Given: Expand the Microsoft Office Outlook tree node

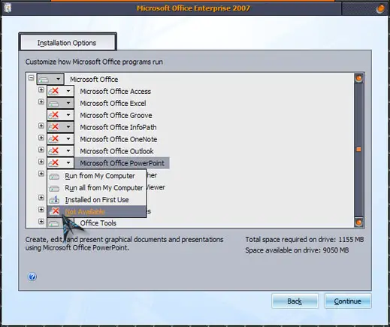Looking at the screenshot, I should 41,150.
